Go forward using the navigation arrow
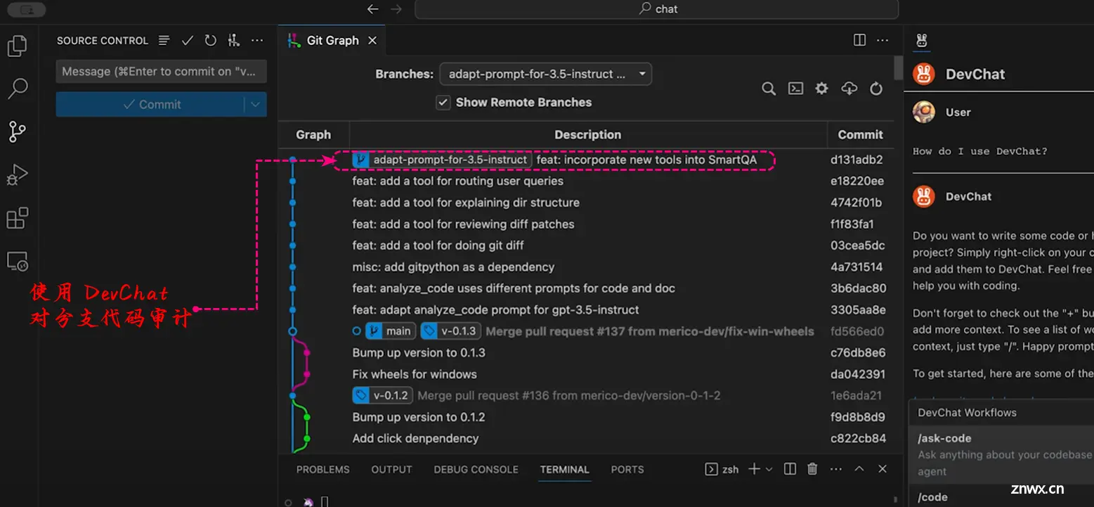Screen dimensions: 1094x507 pyautogui.click(x=396, y=9)
